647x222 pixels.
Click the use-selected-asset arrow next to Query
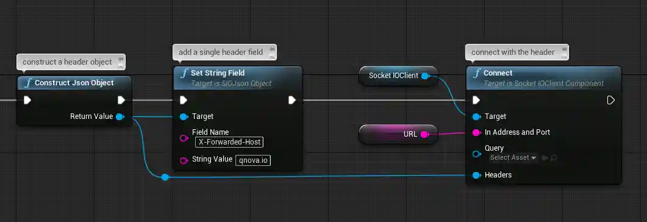[545, 157]
